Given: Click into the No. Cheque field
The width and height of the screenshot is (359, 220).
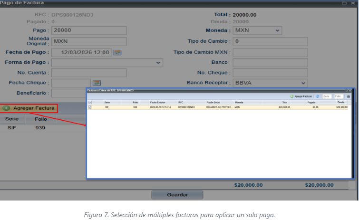Looking at the screenshot, I should (270, 73).
